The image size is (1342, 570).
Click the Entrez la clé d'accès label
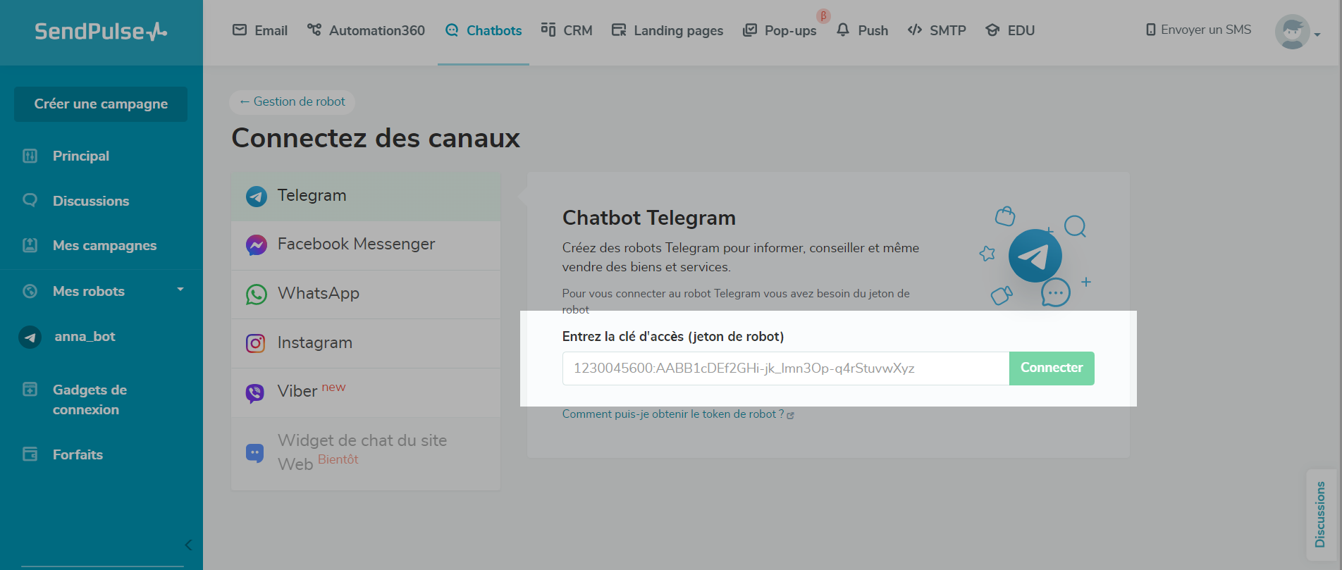click(673, 337)
